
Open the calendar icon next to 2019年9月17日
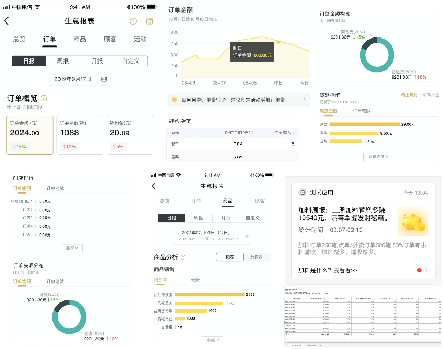point(104,79)
